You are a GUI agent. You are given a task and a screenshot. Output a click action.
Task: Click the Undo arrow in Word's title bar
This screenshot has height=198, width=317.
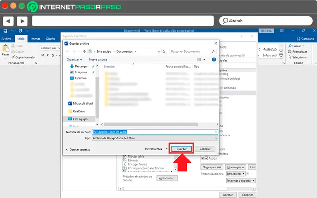(12, 31)
